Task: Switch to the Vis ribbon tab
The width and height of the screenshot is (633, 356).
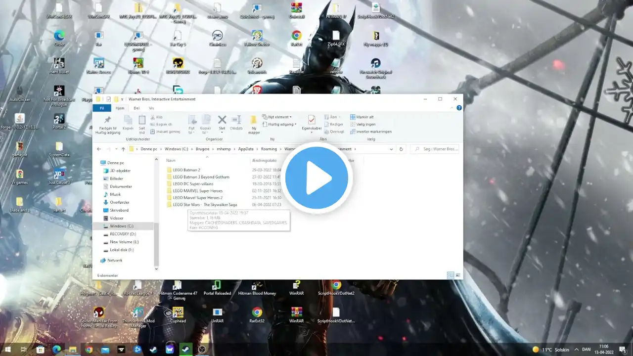Action: (151, 108)
